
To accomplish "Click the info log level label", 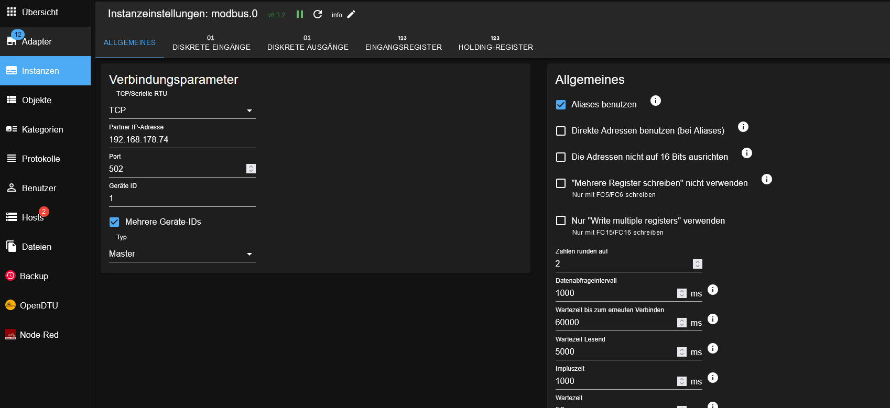I will coord(337,15).
